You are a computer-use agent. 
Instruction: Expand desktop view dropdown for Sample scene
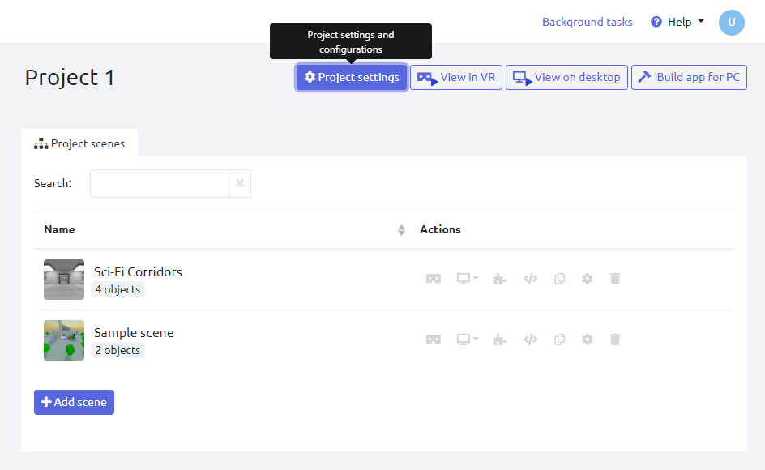tap(467, 340)
